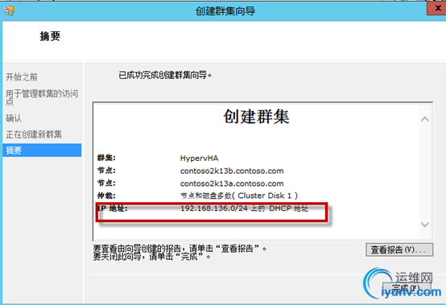The width and height of the screenshot is (446, 305).
Task: Click the wizard icon in title bar
Action: click(9, 10)
